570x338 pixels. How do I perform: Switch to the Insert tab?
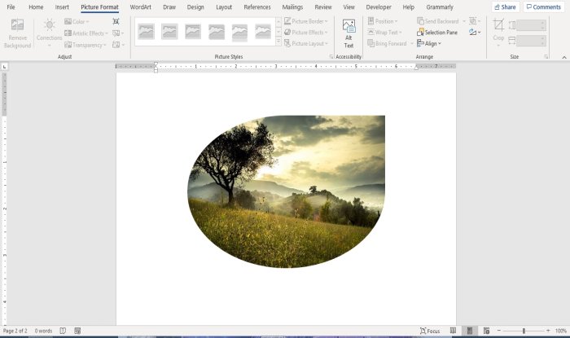click(x=62, y=7)
